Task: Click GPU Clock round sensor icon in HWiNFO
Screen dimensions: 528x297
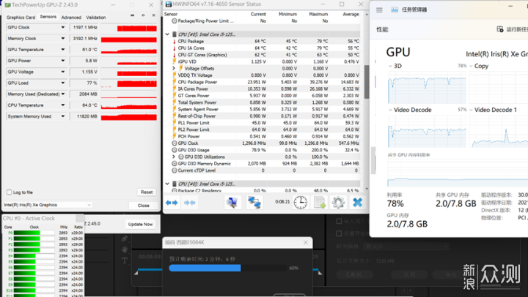Action: [x=175, y=143]
